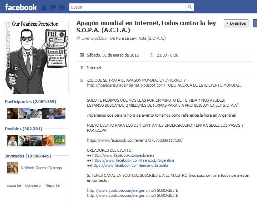The width and height of the screenshot is (257, 204).
Task: Click the location pin icon beside Internet
Action: (x=81, y=68)
